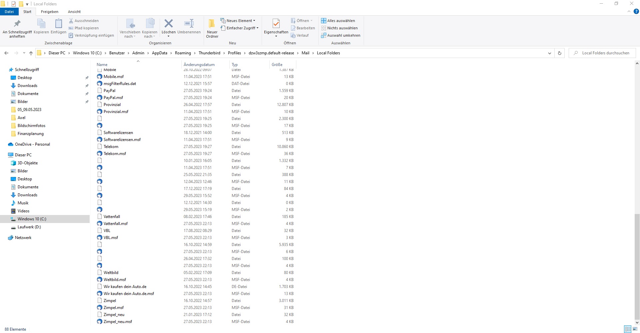Click the up-arrow navigate to parent folder
640x333 pixels.
tap(31, 53)
